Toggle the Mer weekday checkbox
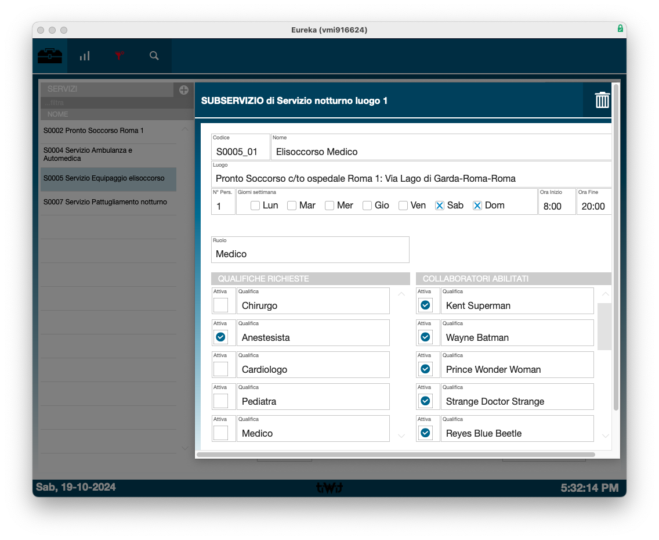 tap(329, 206)
